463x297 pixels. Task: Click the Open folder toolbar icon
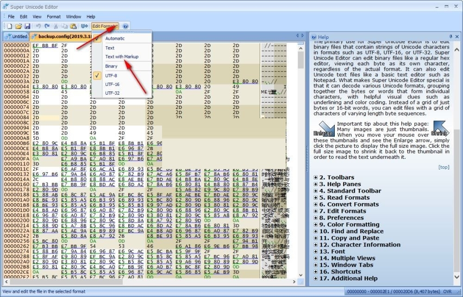click(19, 26)
